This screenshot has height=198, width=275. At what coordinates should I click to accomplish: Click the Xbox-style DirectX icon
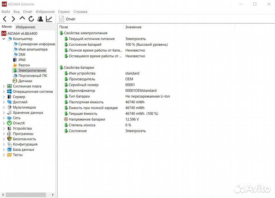click(x=9, y=123)
